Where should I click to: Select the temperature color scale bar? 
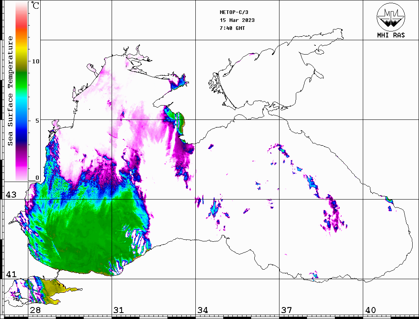(22, 91)
